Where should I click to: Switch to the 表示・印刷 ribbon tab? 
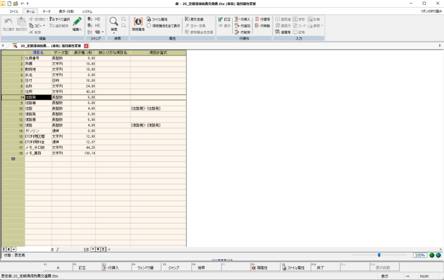pos(66,12)
